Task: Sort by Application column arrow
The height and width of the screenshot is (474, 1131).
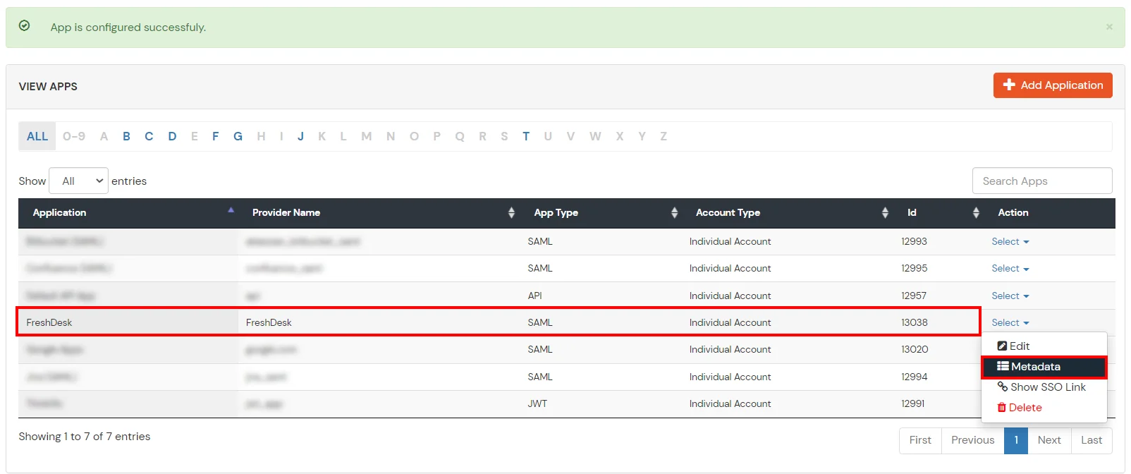Action: pos(231,210)
